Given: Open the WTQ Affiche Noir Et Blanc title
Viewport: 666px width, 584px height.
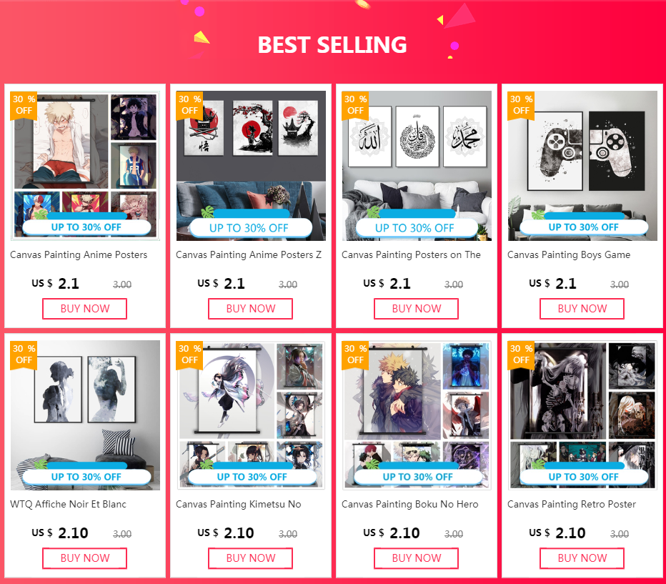Looking at the screenshot, I should click(x=68, y=504).
